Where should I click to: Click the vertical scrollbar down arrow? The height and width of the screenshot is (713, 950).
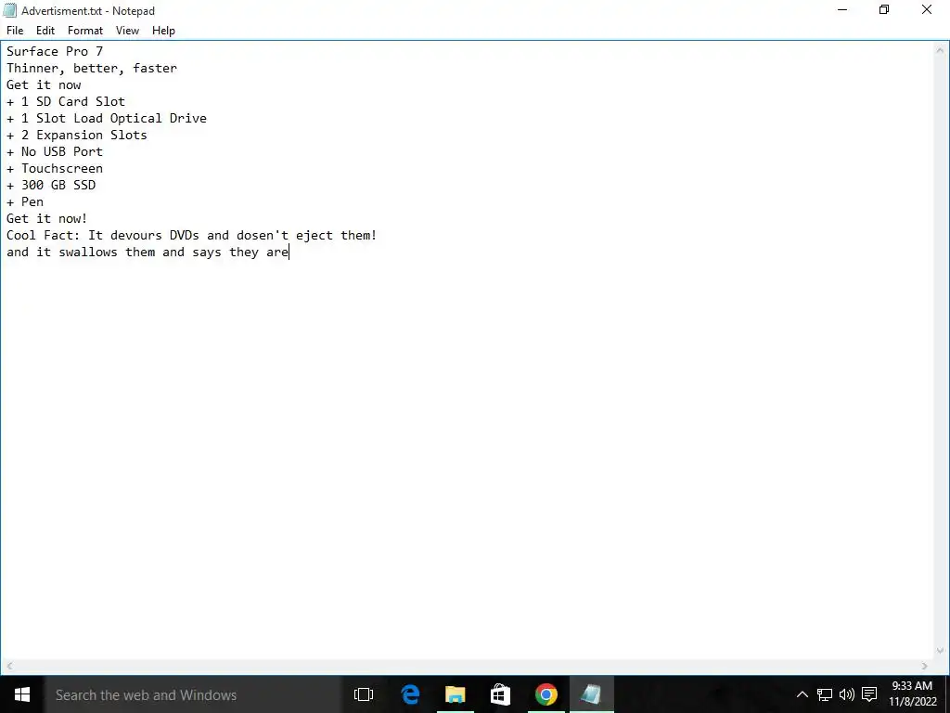coord(941,651)
